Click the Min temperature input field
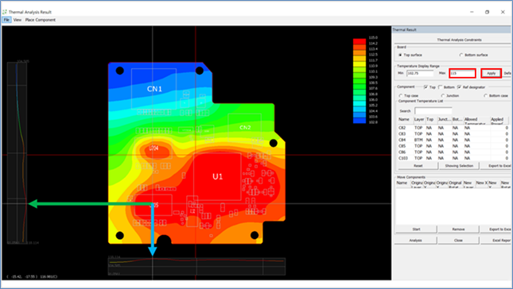513x289 pixels. (420, 73)
